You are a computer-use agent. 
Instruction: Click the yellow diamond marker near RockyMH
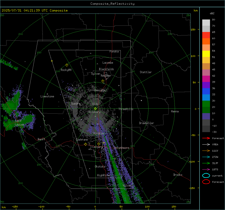[x=67, y=65]
